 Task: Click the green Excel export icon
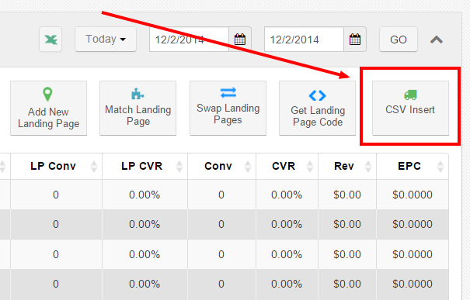click(50, 40)
